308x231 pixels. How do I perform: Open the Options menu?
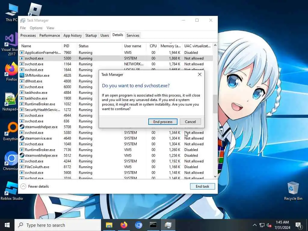36,28
